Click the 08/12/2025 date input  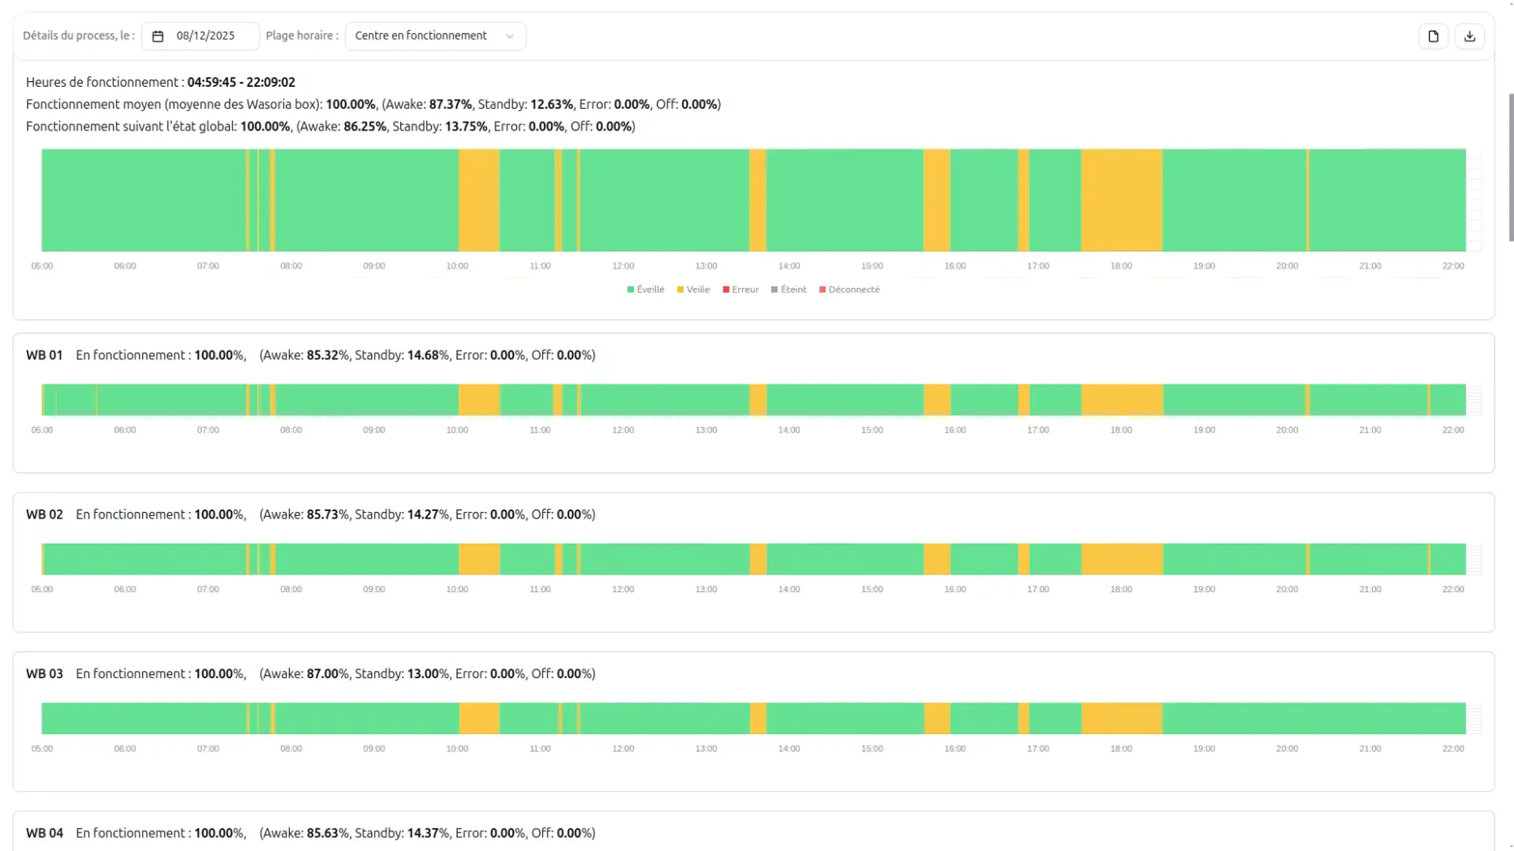pos(205,36)
